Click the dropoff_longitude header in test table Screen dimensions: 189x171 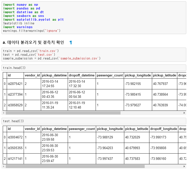164,129
